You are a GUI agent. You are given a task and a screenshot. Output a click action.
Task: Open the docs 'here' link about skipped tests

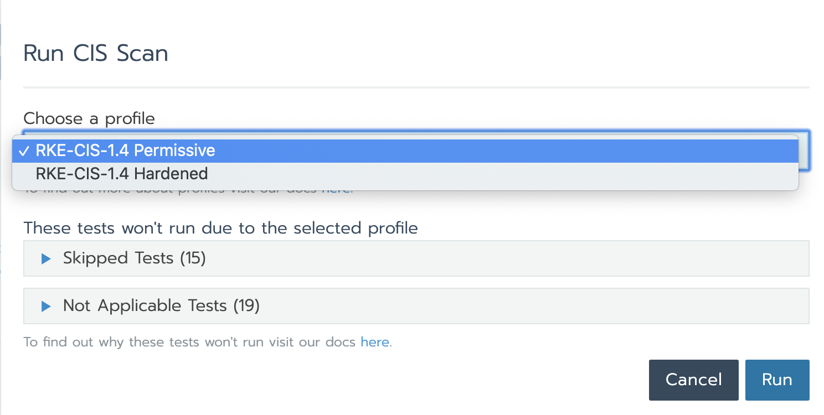coord(375,342)
